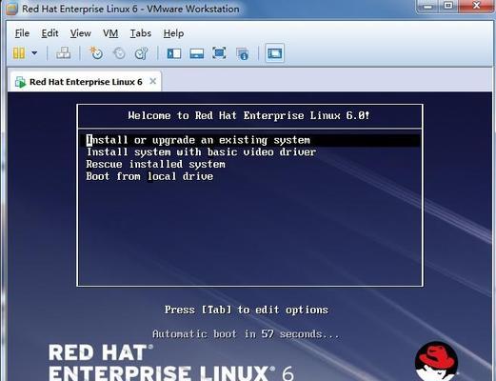Viewport: 496px width, 381px height.
Task: Close the Red Hat Enterprise Linux 6 tab
Action: point(152,81)
